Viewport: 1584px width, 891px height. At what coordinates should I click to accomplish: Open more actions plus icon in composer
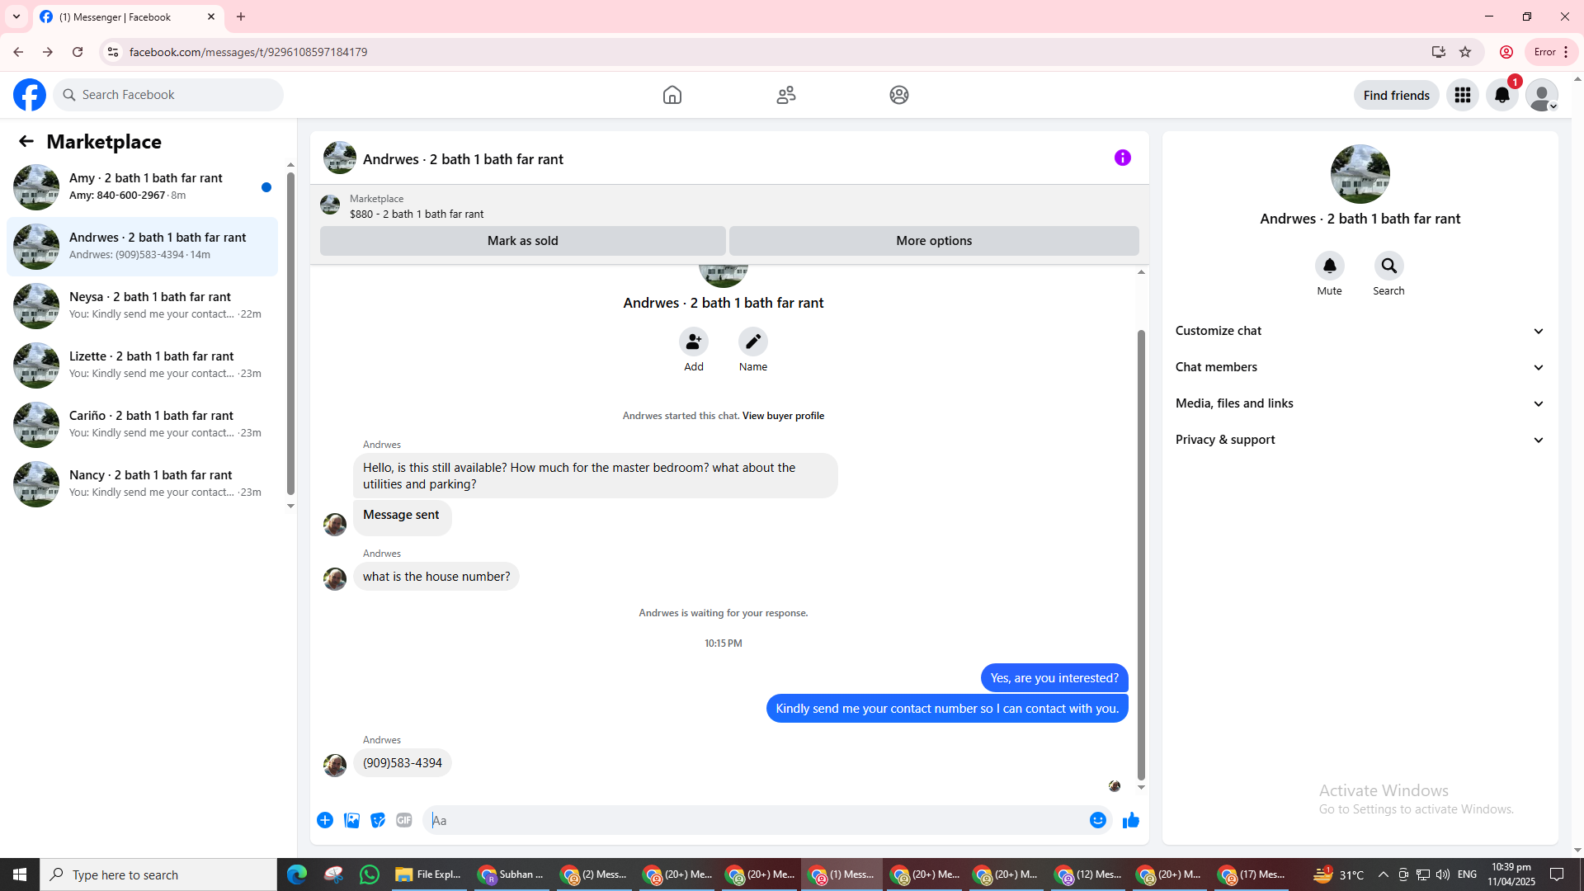[325, 820]
